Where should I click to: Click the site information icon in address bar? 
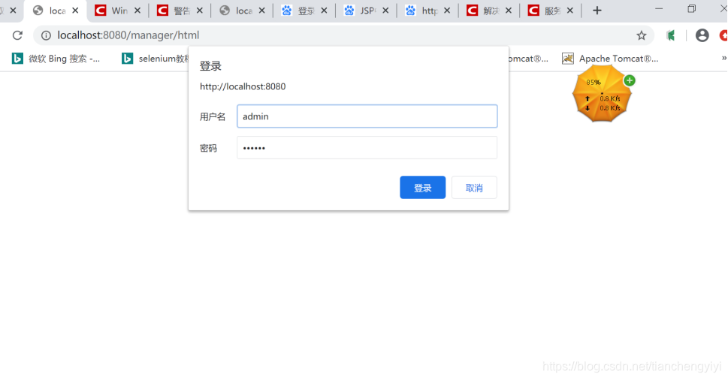pyautogui.click(x=46, y=35)
